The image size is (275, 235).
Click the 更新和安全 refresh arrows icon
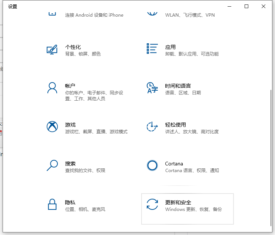tap(152, 204)
